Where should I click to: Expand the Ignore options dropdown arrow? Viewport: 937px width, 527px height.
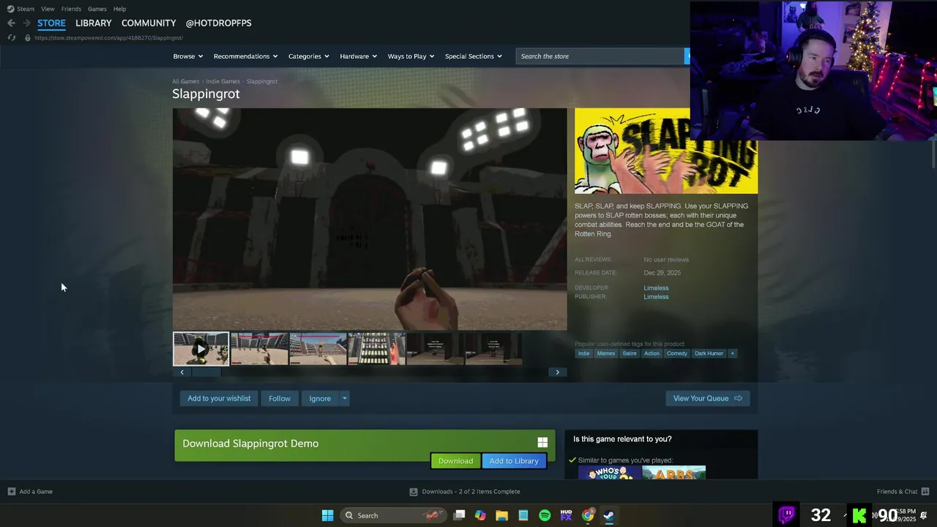click(x=344, y=398)
